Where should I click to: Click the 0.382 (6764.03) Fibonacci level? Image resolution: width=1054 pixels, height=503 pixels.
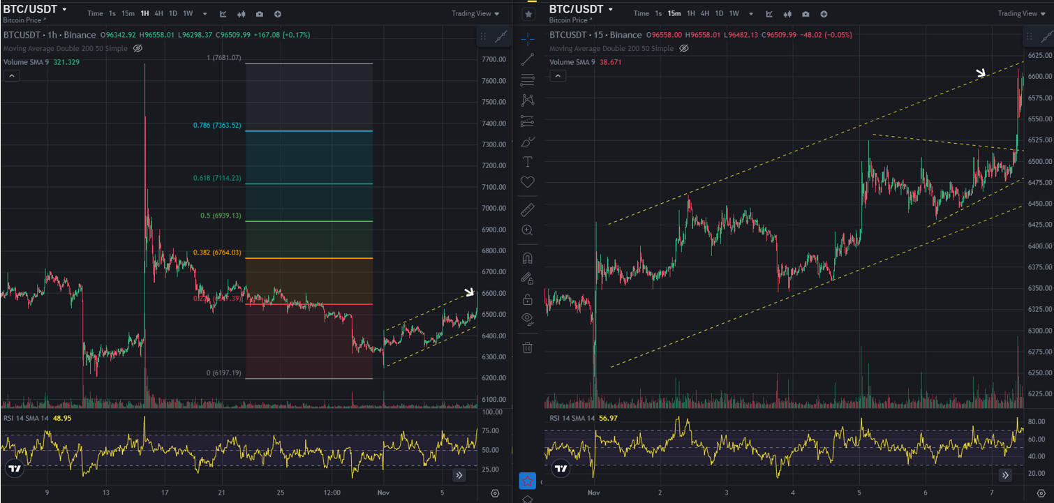(x=217, y=253)
